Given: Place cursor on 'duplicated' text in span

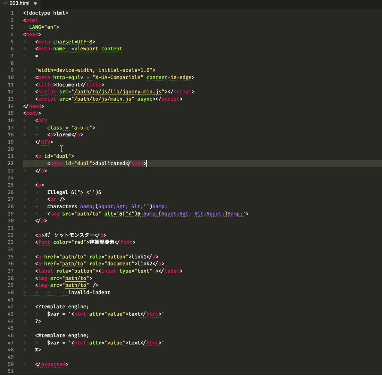Looking at the screenshot, I should [x=110, y=164].
